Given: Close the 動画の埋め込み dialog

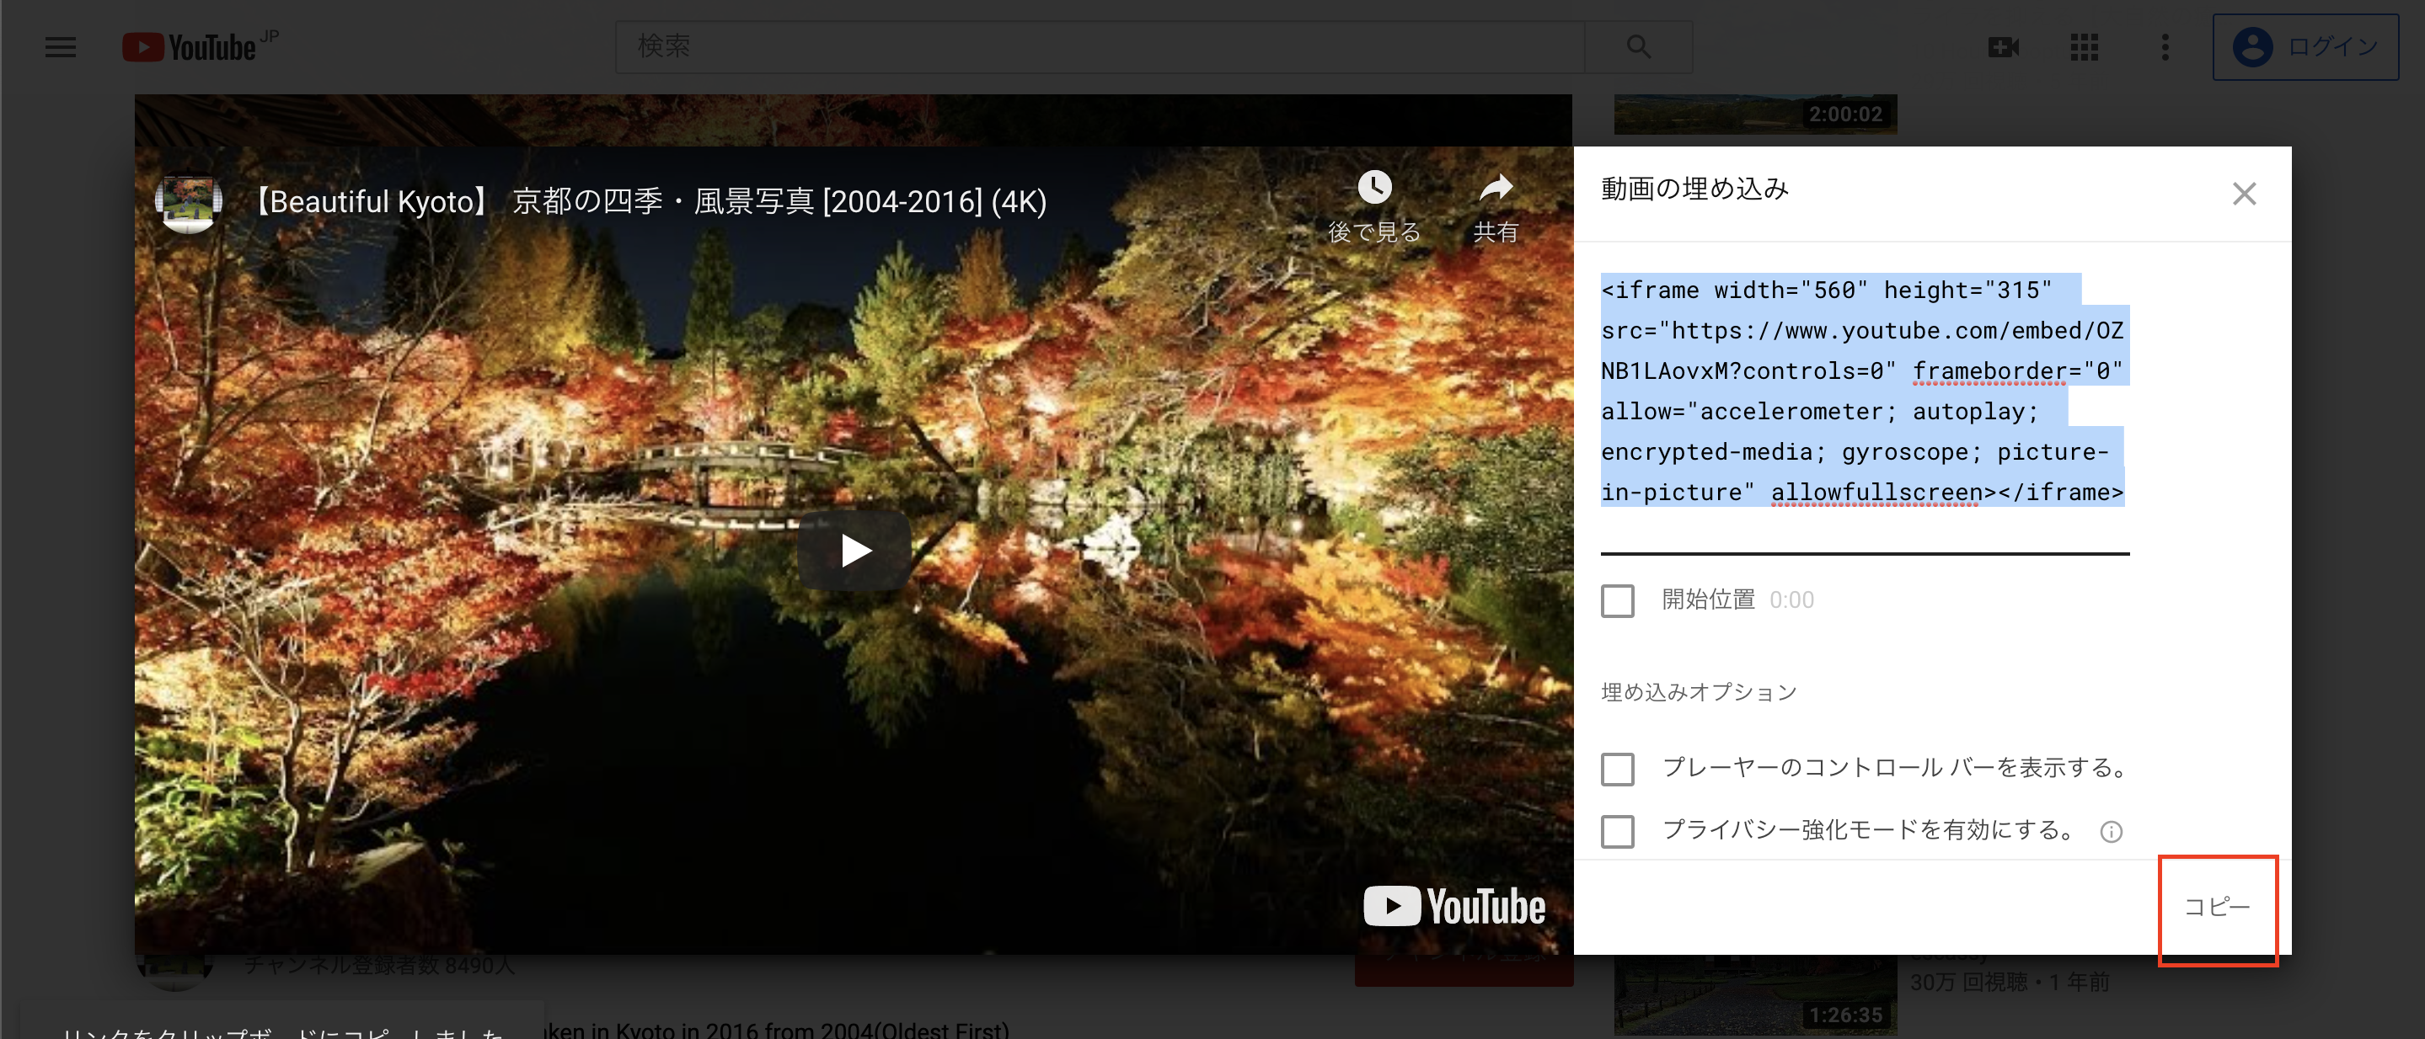Looking at the screenshot, I should click(x=2244, y=193).
